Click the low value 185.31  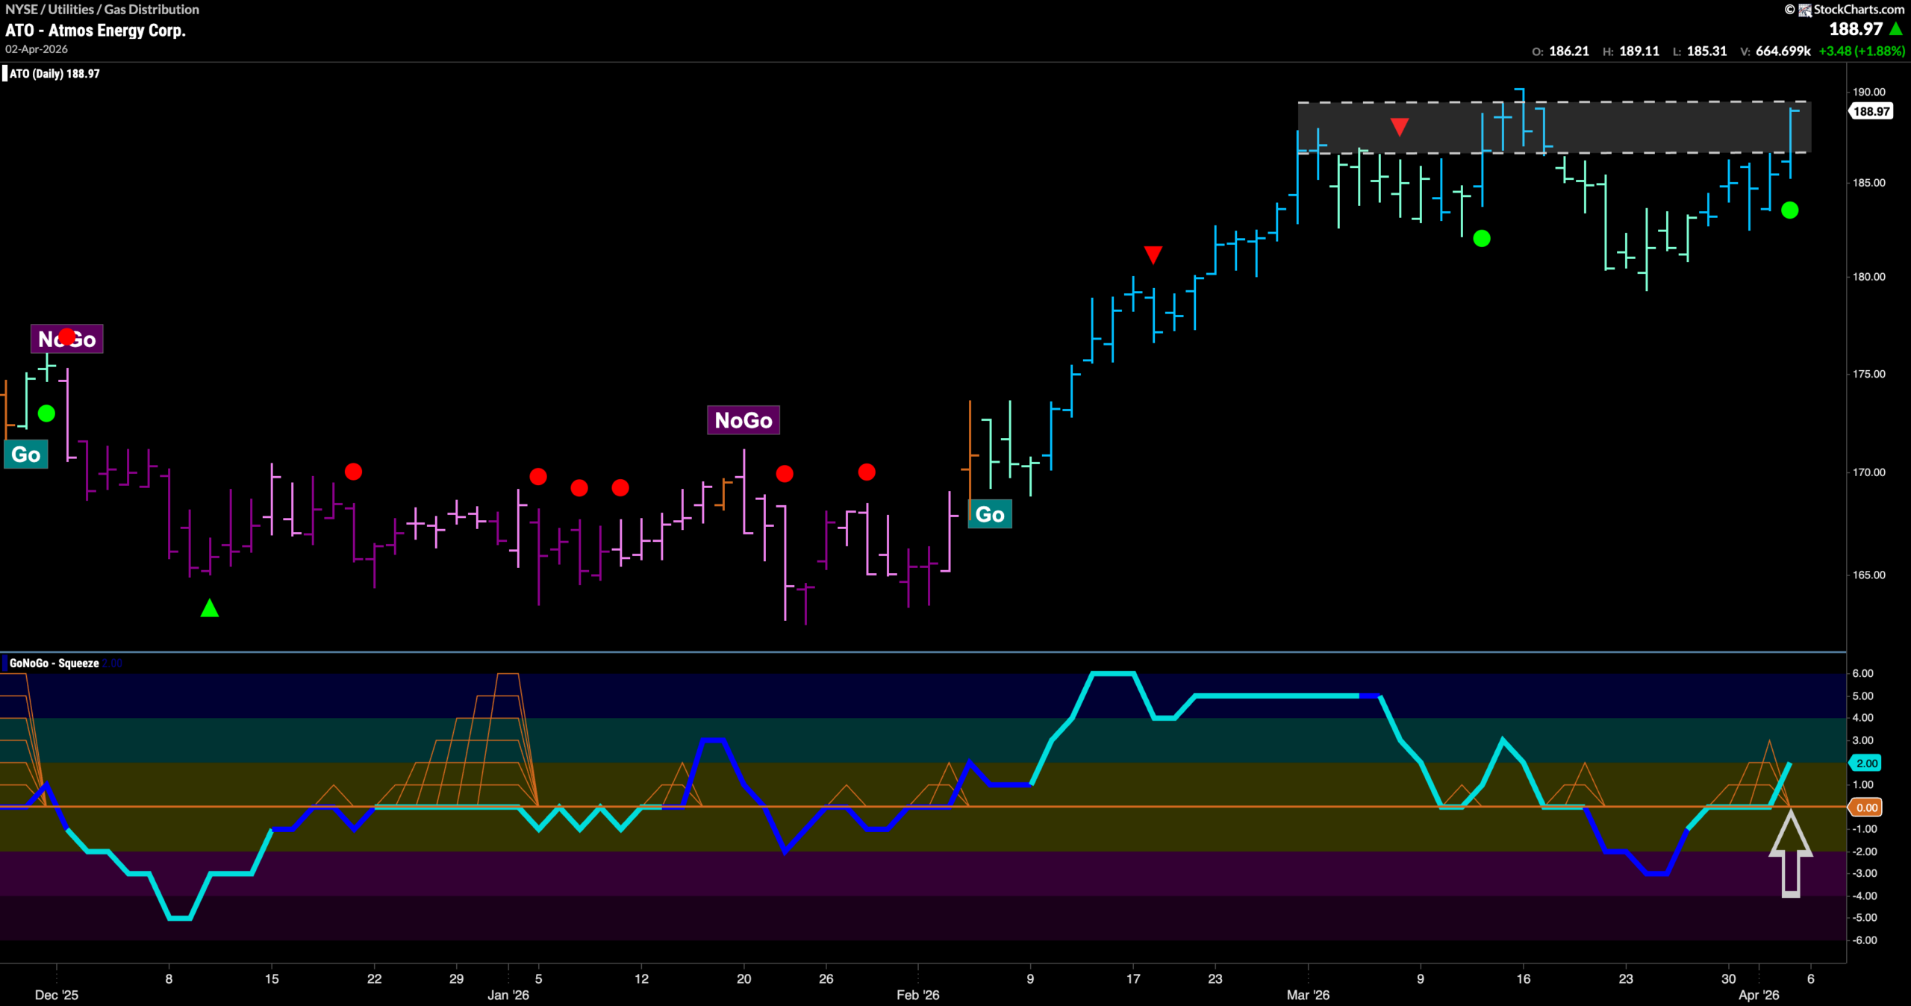click(x=1707, y=51)
